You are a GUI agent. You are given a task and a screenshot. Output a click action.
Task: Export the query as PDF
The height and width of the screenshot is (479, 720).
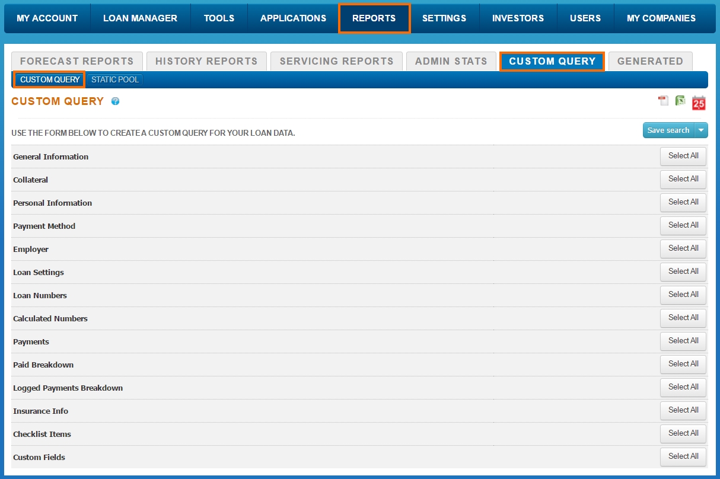663,101
